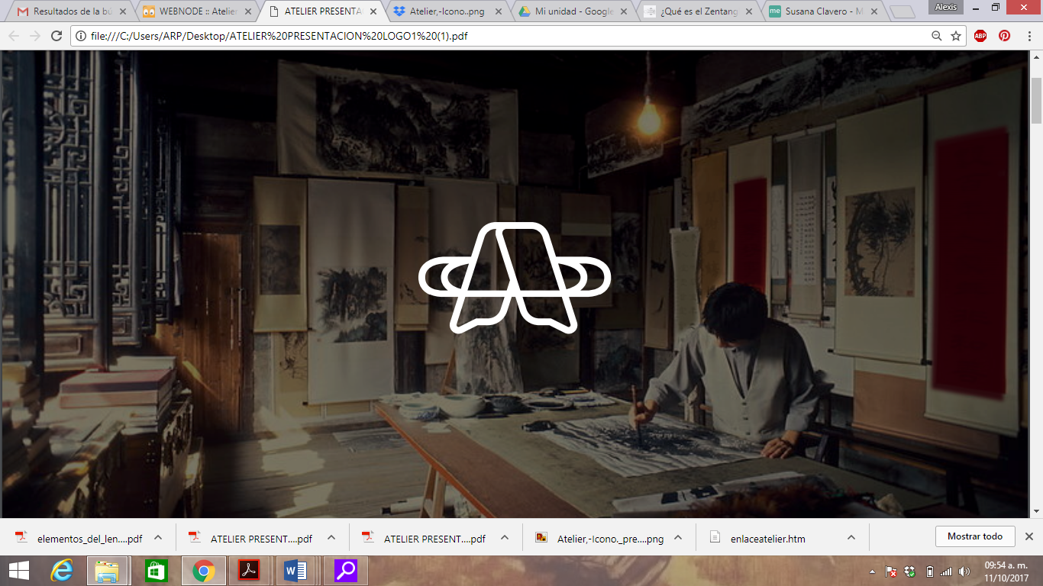
Task: Click the Mostrar todo downloads button
Action: click(x=974, y=536)
